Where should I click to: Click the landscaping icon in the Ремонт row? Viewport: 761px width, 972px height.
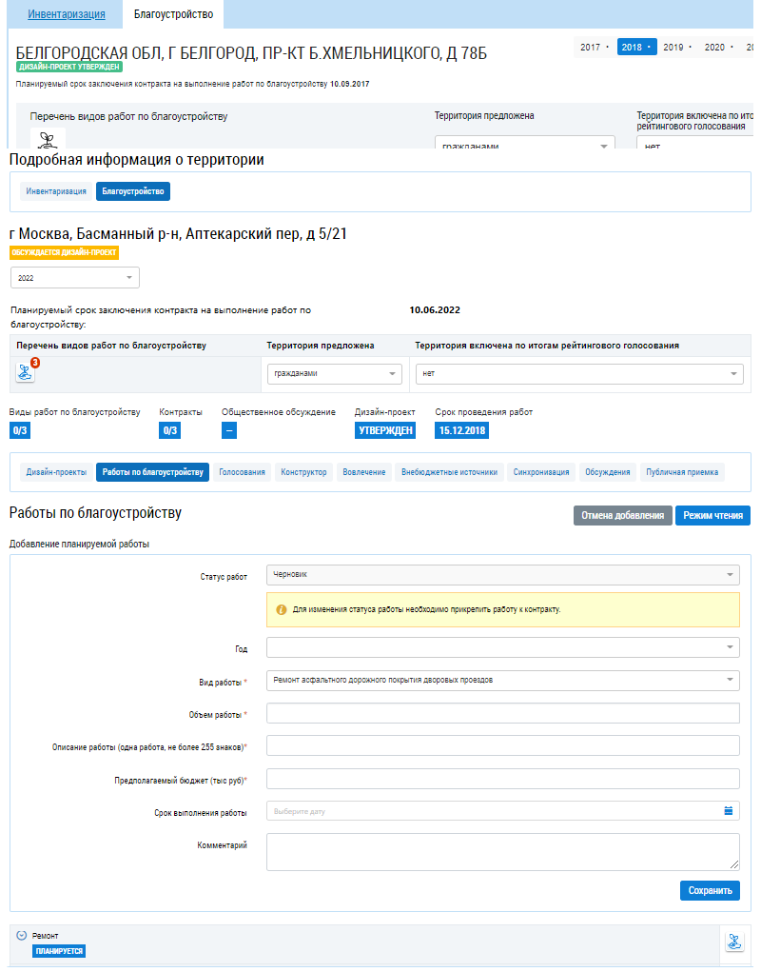[734, 942]
